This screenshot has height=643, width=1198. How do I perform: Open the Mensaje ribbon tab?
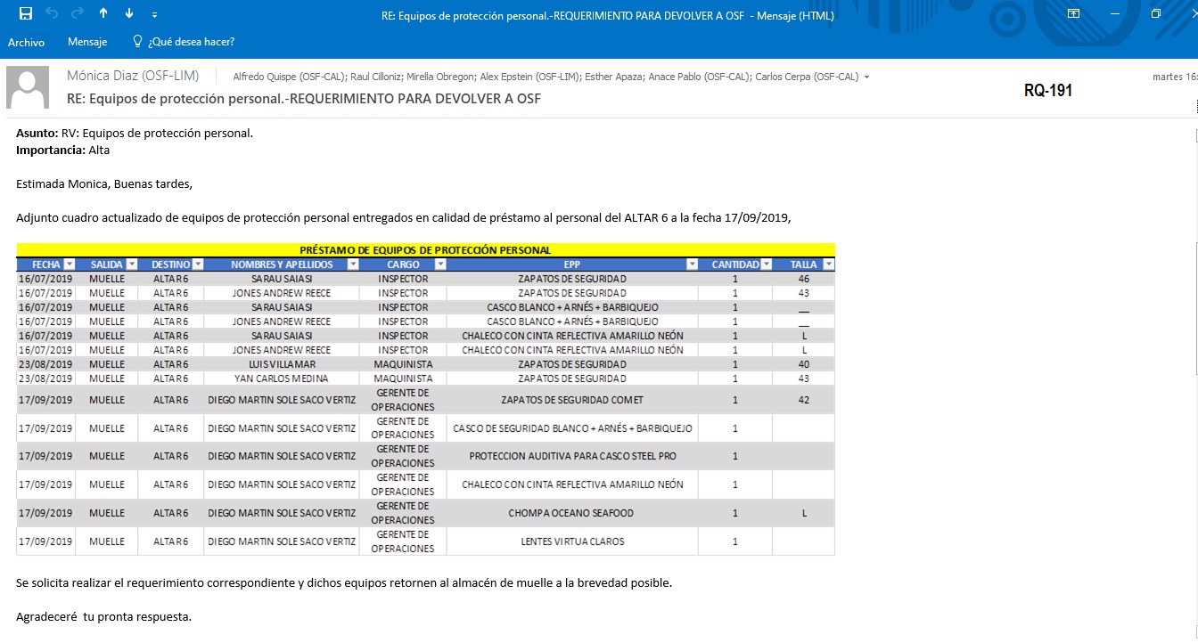tap(87, 42)
